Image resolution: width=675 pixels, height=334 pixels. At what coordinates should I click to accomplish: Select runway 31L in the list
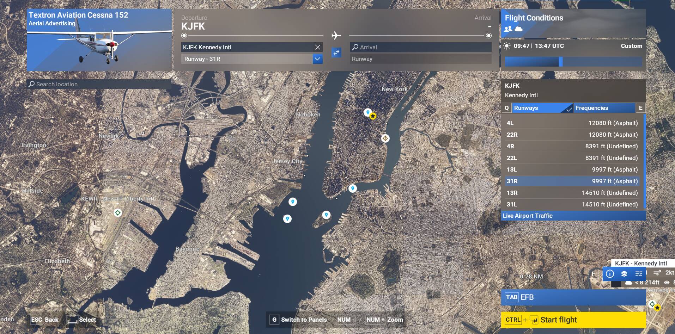pyautogui.click(x=572, y=204)
